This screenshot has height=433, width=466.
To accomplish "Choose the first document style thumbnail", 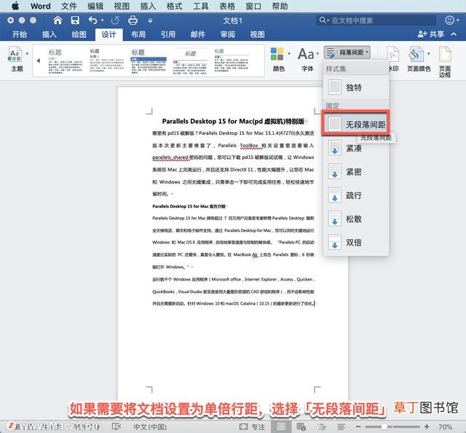I will pos(66,61).
